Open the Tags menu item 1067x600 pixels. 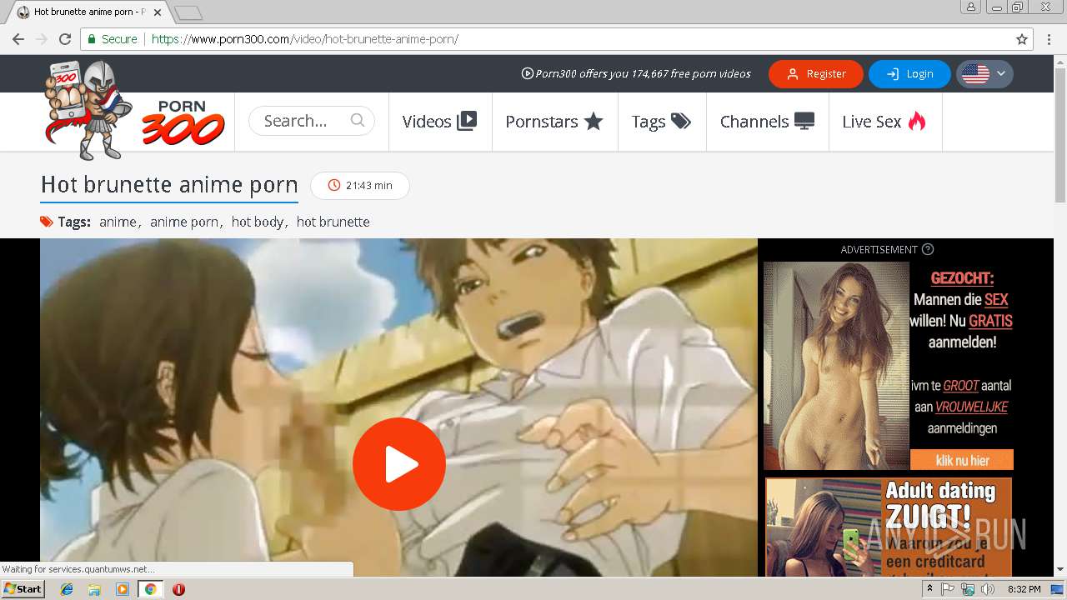(661, 122)
